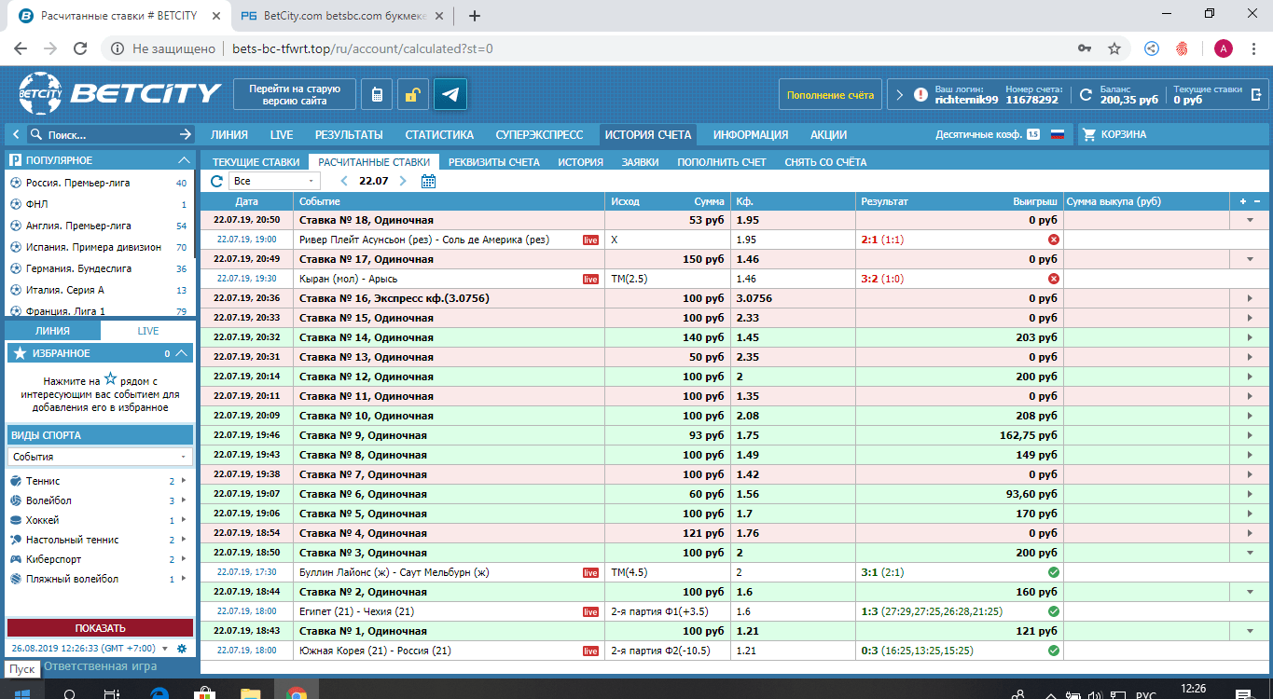The width and height of the screenshot is (1273, 699).
Task: Go to the Результаты menu
Action: click(348, 134)
